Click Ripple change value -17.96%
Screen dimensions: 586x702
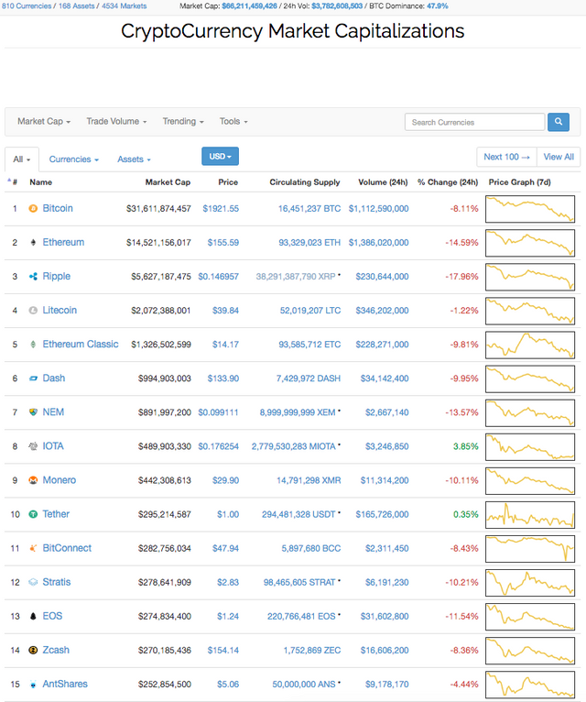[x=461, y=277]
